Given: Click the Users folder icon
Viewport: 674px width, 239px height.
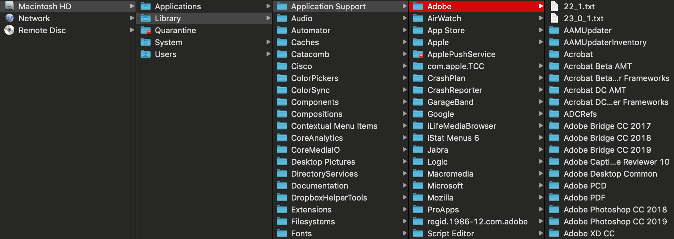Looking at the screenshot, I should (146, 54).
